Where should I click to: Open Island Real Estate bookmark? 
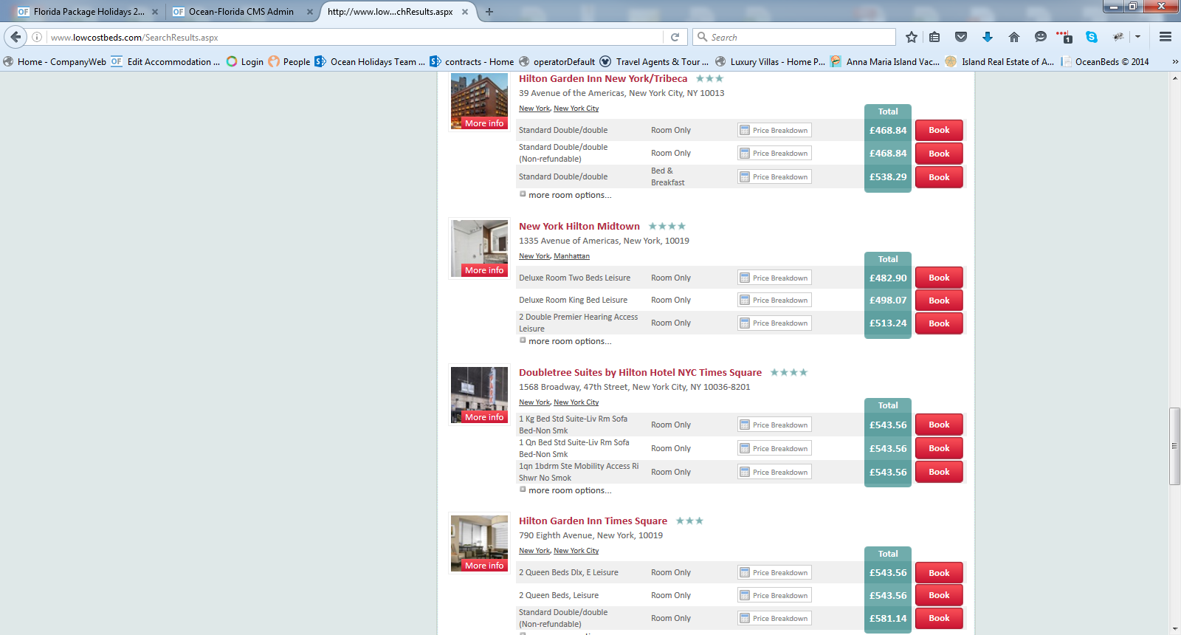point(999,62)
